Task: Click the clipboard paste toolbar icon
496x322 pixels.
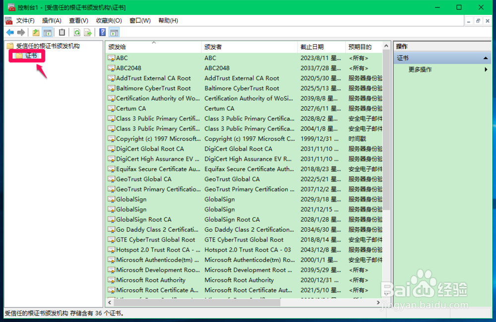Action: [62, 32]
